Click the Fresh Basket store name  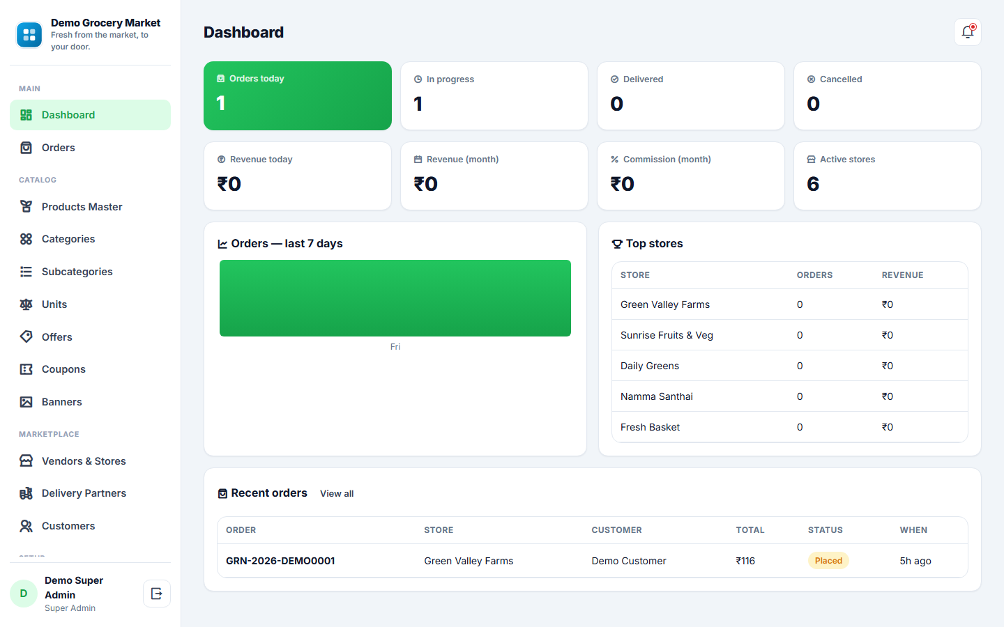coord(650,427)
